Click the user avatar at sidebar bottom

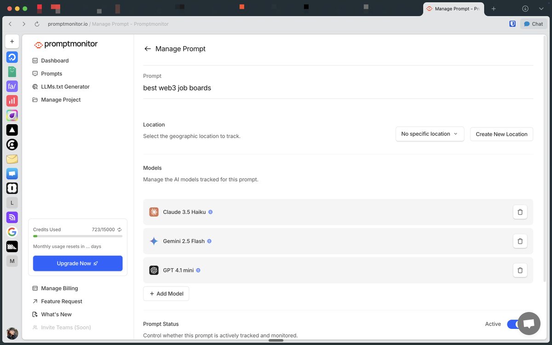point(12,333)
